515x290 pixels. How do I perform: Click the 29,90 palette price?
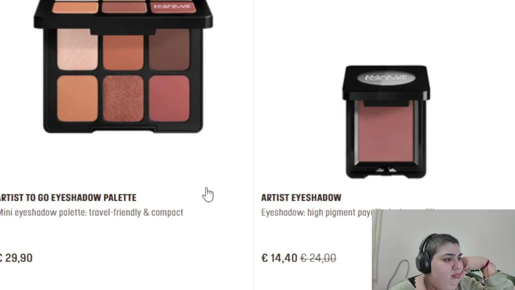click(16, 258)
